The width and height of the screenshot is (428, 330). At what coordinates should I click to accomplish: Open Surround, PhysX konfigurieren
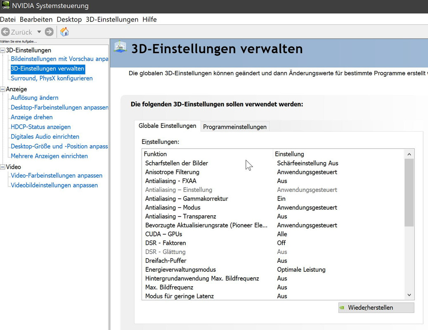point(52,78)
